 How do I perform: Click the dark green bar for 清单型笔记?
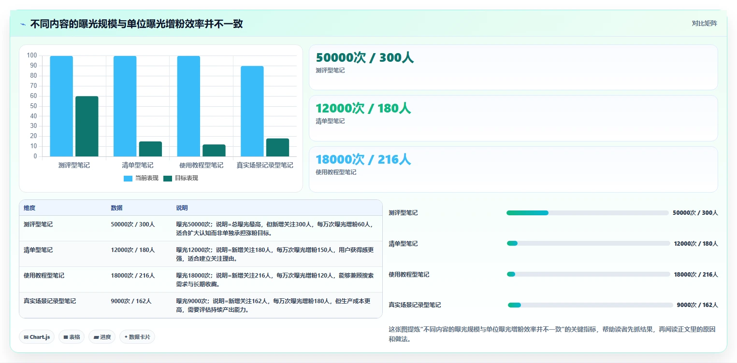click(x=150, y=149)
